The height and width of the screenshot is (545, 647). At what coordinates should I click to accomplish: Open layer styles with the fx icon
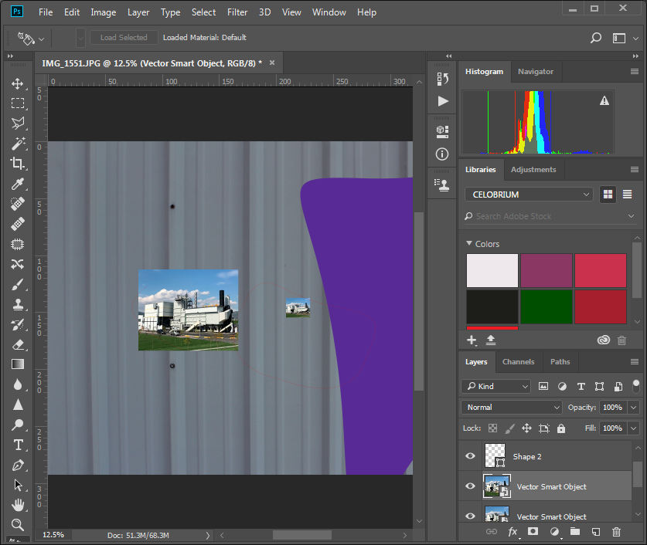tap(512, 531)
